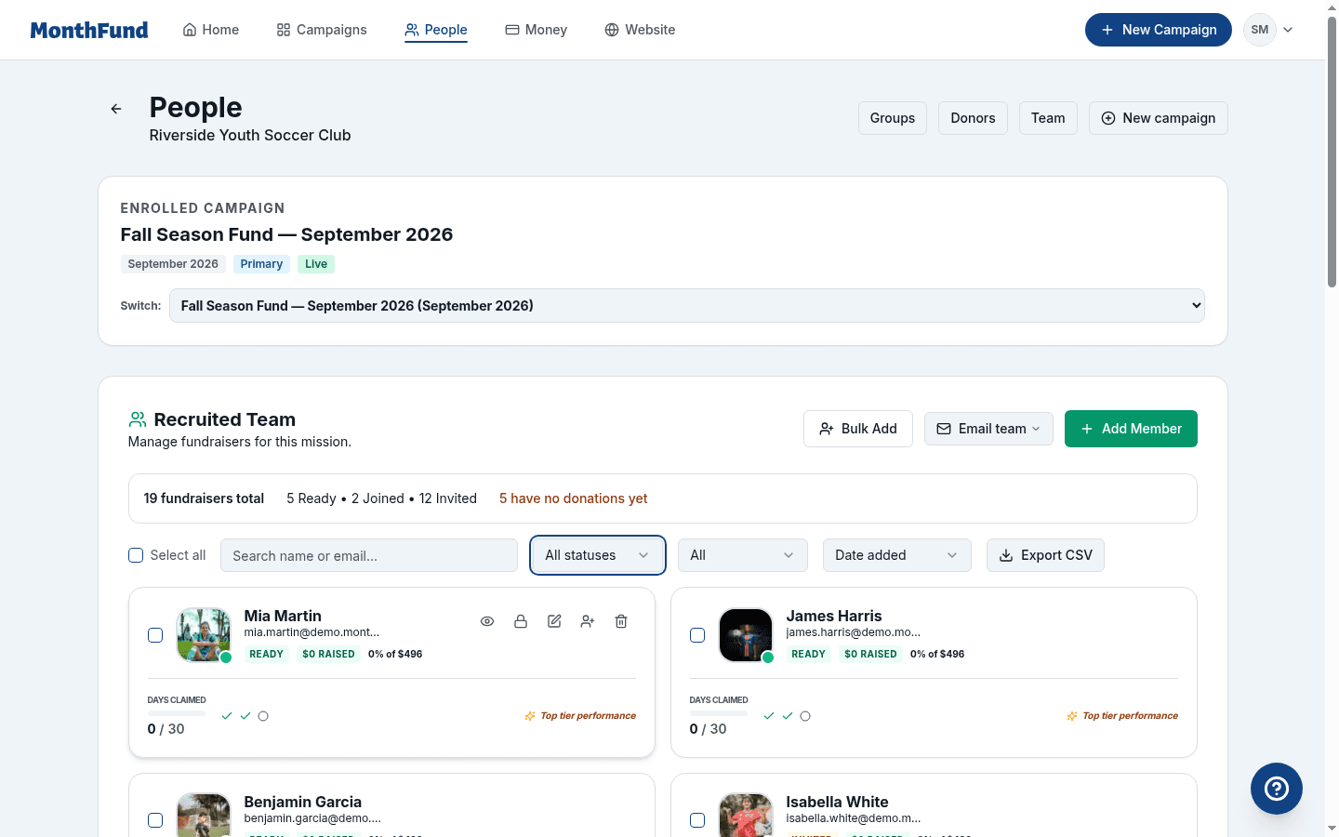This screenshot has width=1339, height=837.
Task: Click the Bulk Add button
Action: [858, 429]
